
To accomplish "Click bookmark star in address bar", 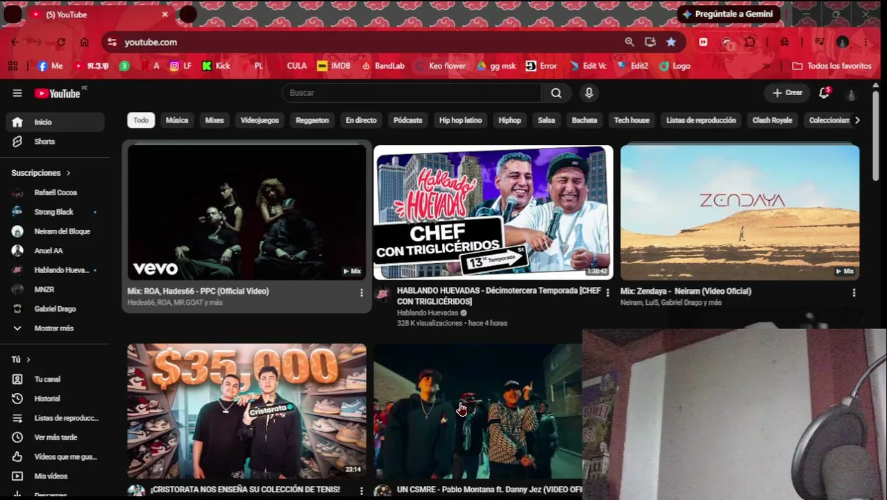I will pos(671,42).
